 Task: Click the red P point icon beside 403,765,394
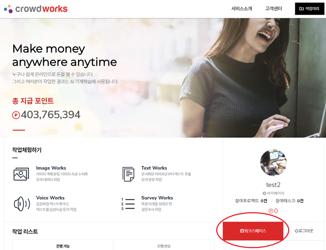pos(16,115)
